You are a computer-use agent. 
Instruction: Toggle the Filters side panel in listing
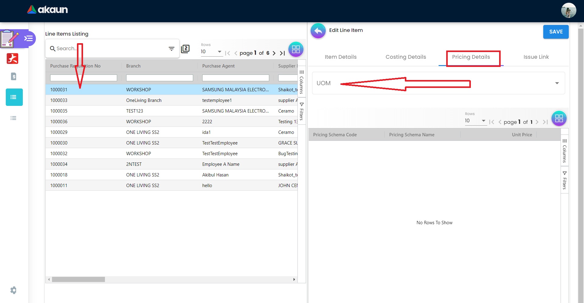click(301, 112)
